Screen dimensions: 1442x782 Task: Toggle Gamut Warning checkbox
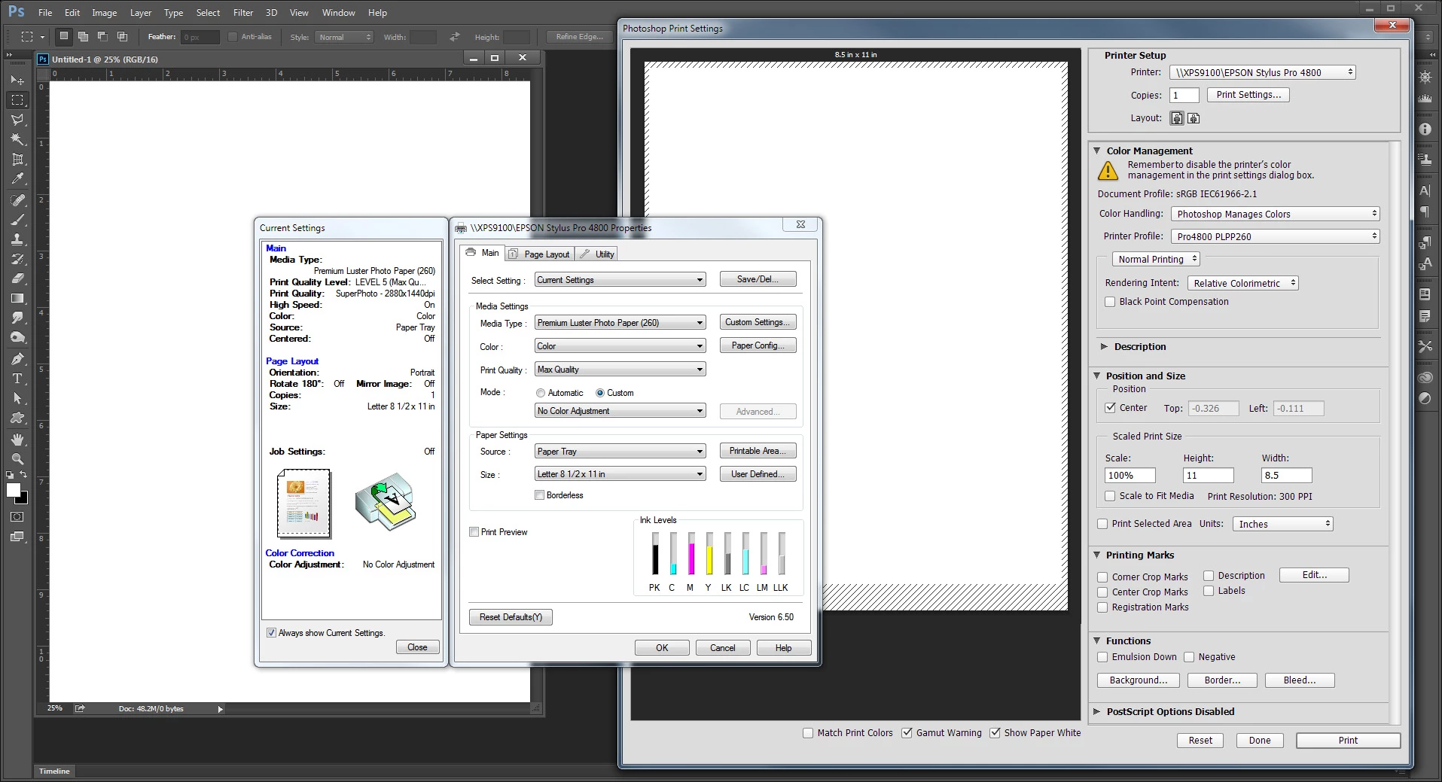point(907,733)
